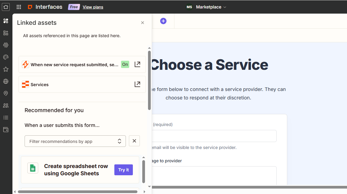Toggle the service request Zap off
This screenshot has height=194, width=347.
[x=125, y=64]
